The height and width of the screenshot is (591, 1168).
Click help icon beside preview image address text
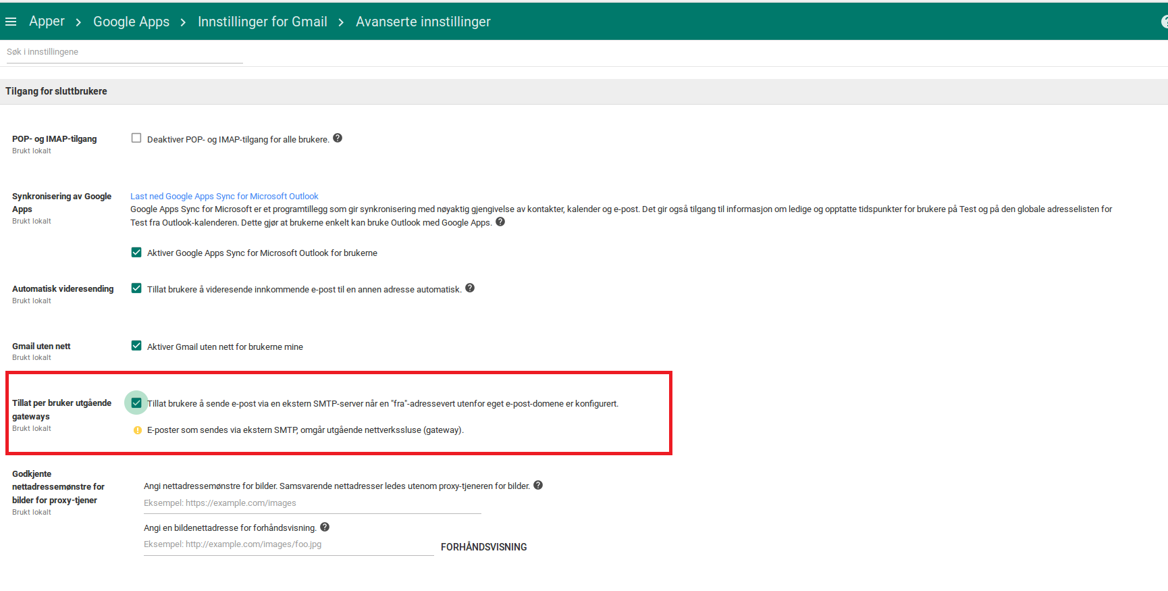(325, 527)
